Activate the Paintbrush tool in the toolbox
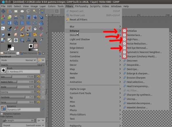 coord(28,29)
